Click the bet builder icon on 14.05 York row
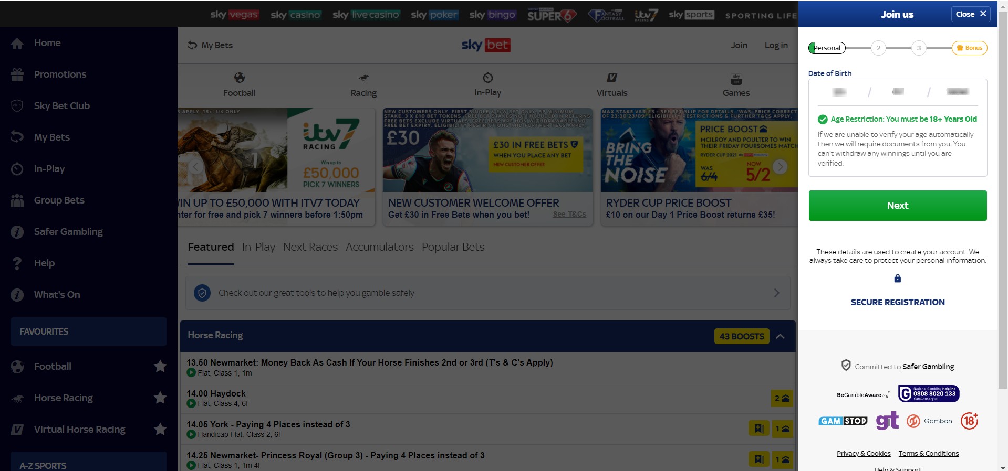 pyautogui.click(x=758, y=429)
